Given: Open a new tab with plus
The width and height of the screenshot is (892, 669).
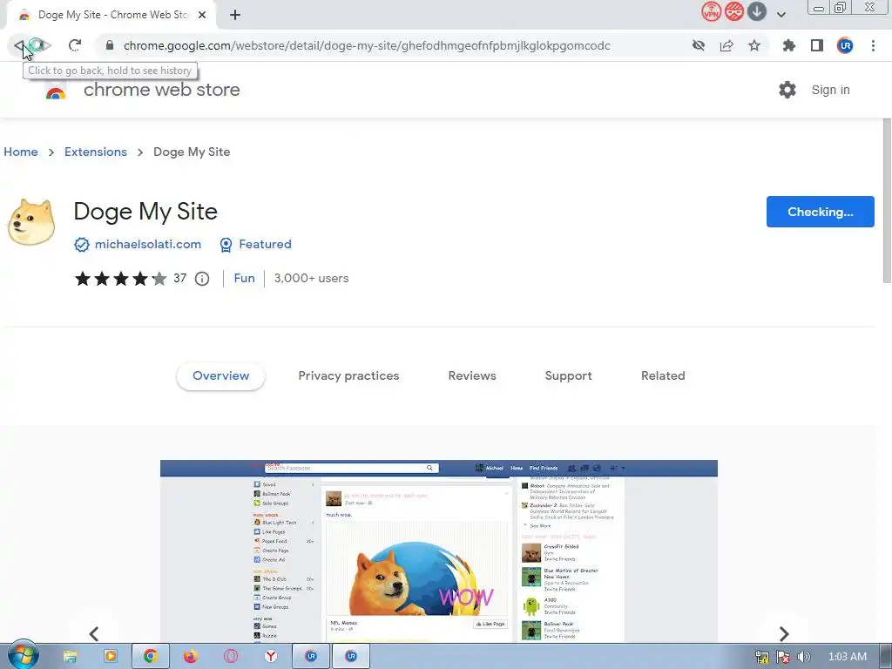Looking at the screenshot, I should [235, 15].
